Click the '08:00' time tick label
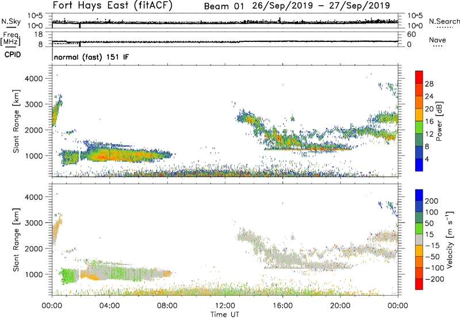Viewport: 460px width, 318px height. click(167, 306)
